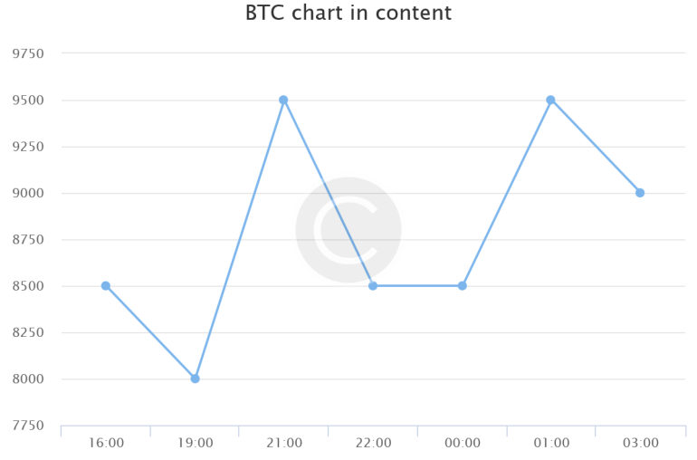Click the 21:00 peak data point at 9500
Image resolution: width=697 pixels, height=460 pixels.
283,100
